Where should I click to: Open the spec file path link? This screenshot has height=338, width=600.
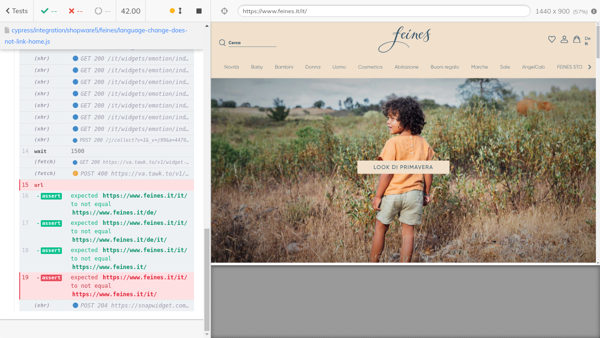tap(96, 36)
